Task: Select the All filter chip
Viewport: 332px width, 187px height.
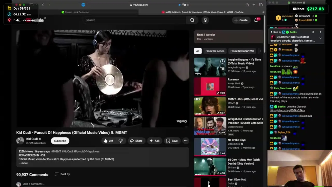Action: [x=198, y=51]
